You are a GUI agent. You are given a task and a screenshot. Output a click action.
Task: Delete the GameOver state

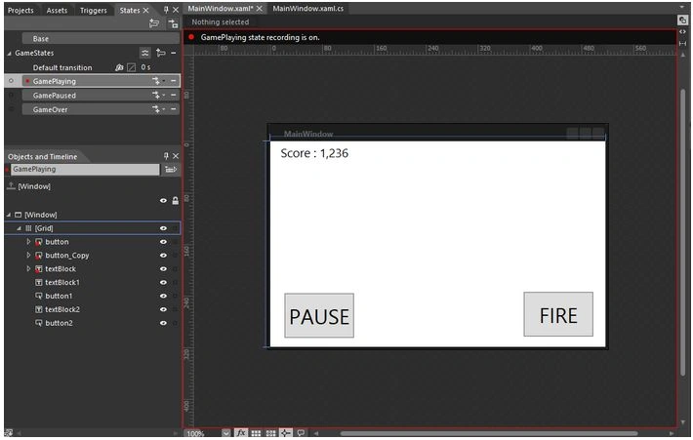click(174, 109)
